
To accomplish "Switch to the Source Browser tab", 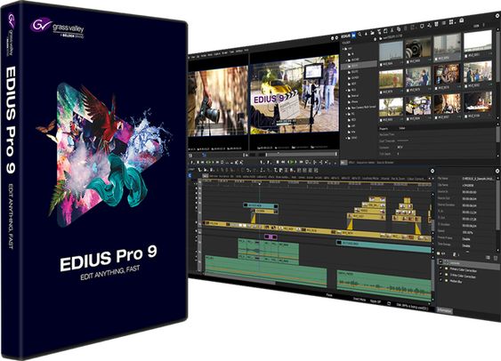I will tap(385, 163).
